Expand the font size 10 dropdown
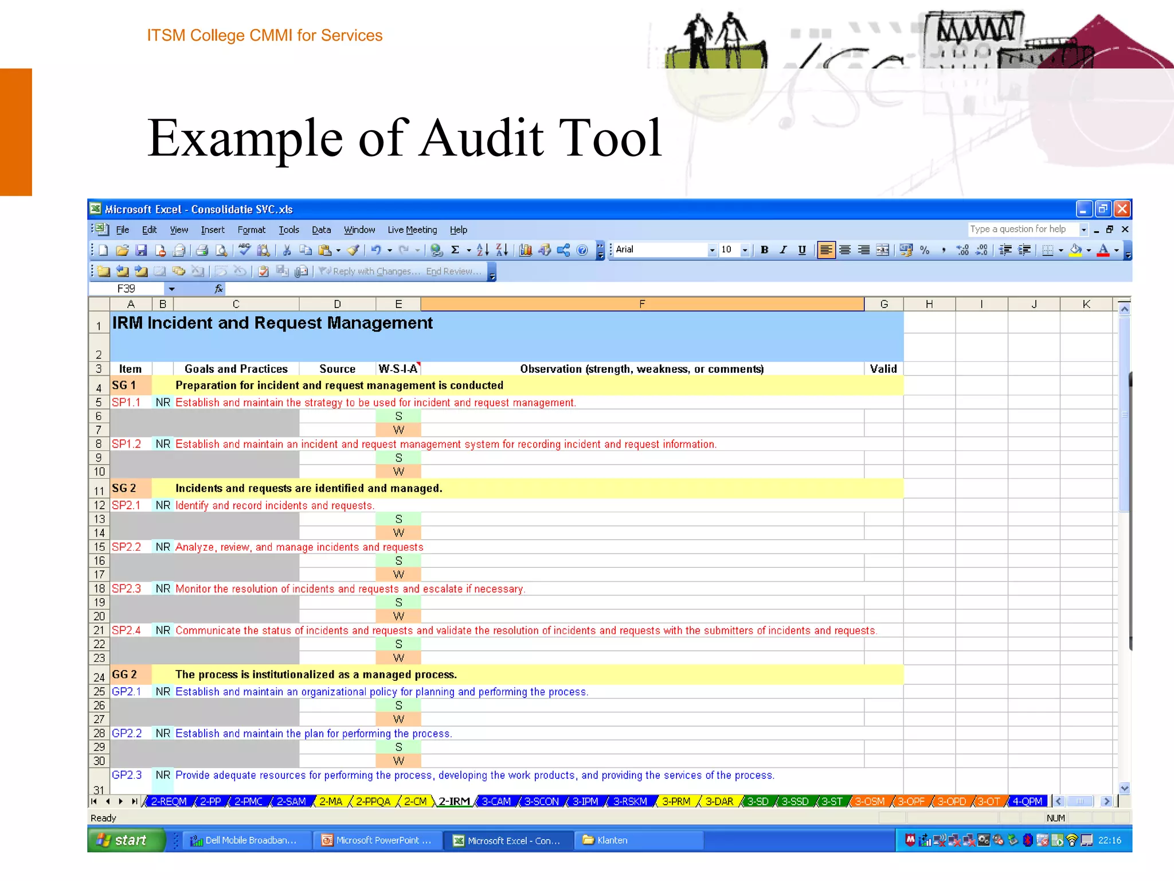 pos(745,250)
